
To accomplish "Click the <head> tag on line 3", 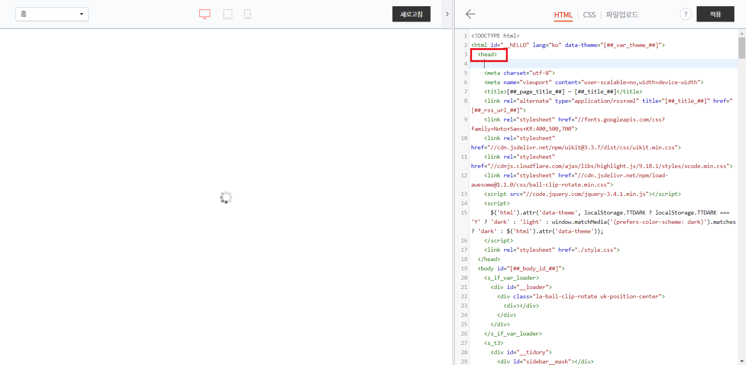I will 487,54.
